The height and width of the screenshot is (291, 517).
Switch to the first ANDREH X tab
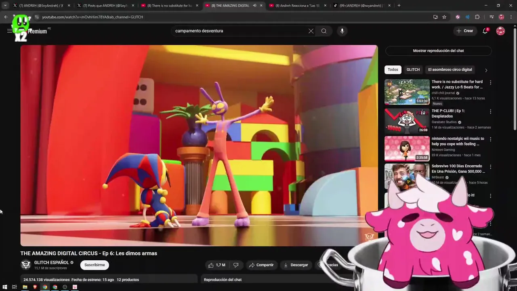(x=41, y=5)
